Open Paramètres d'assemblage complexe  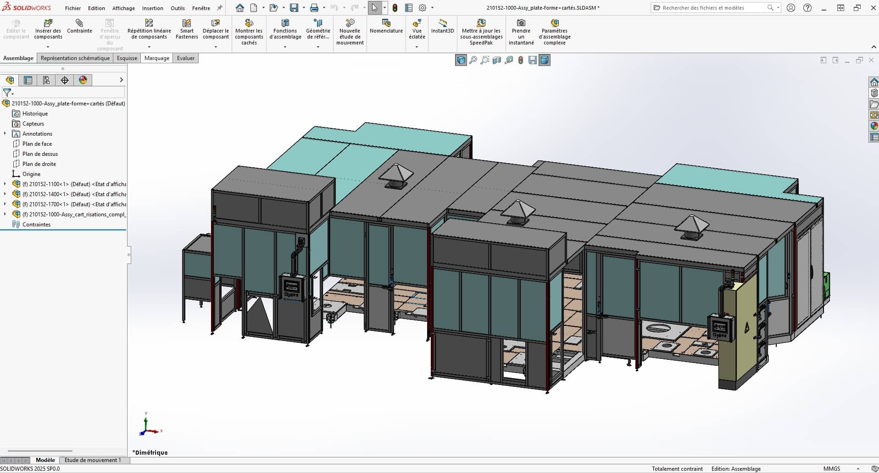point(555,32)
